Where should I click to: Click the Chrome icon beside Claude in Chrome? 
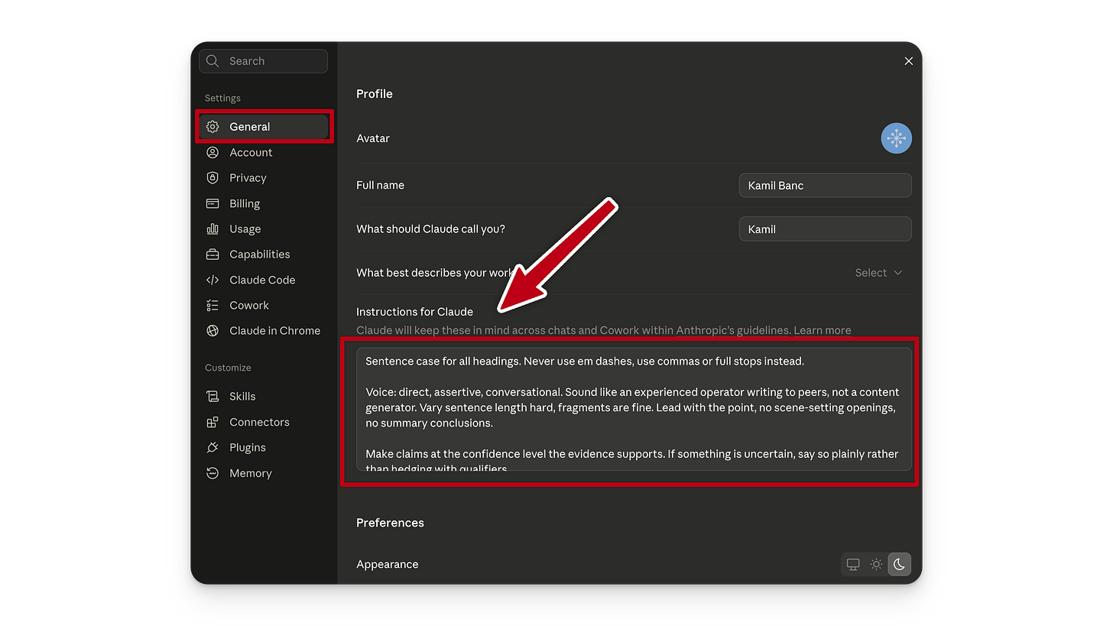(x=213, y=331)
